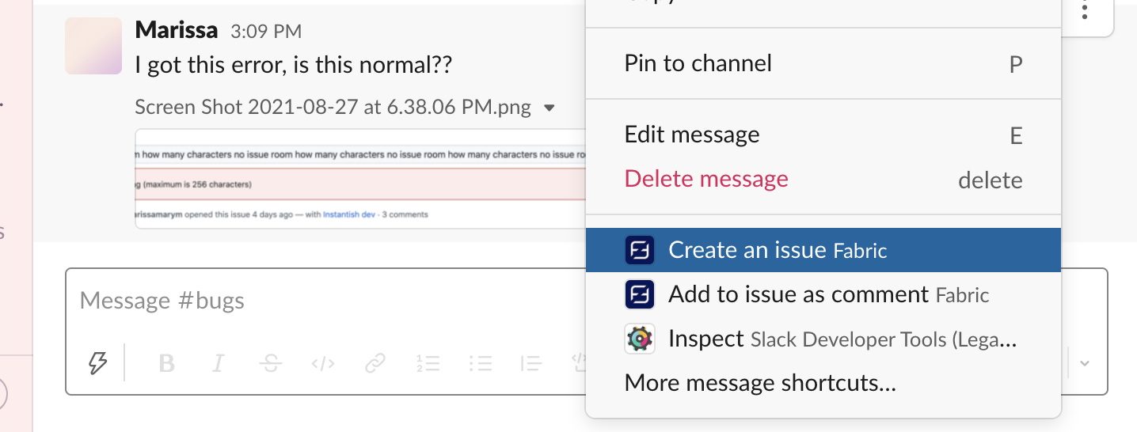The image size is (1137, 432).
Task: Start a bulleted list
Action: [481, 364]
